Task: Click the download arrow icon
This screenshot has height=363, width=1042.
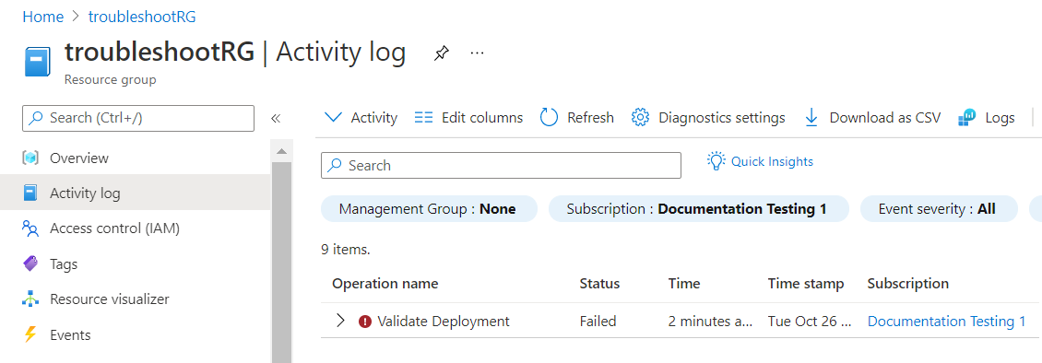Action: (811, 118)
